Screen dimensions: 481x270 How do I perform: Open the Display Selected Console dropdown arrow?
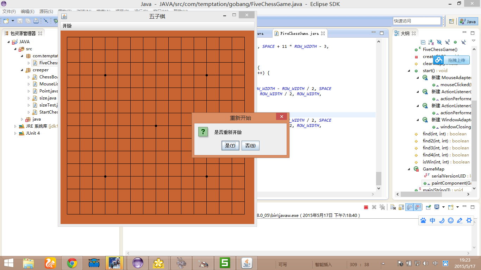click(443, 207)
